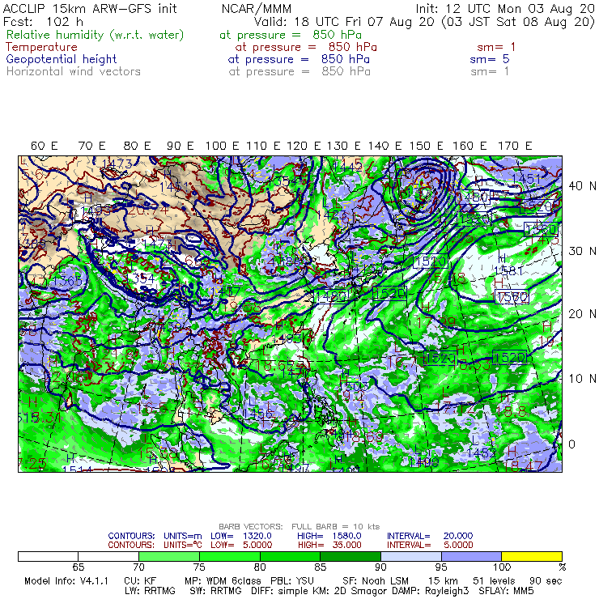Click the '10 N' latitude label
Viewport: 599px width, 599px height.
(x=582, y=379)
